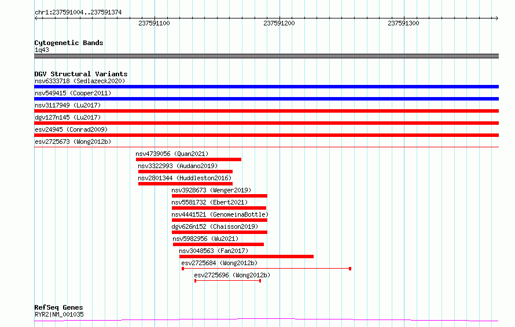Select the blue nsv549415 (Cooper2011) variant bar
Screen dimensions: 515x327
(x=266, y=99)
